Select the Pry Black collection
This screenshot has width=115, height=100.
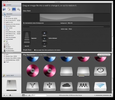point(12,47)
